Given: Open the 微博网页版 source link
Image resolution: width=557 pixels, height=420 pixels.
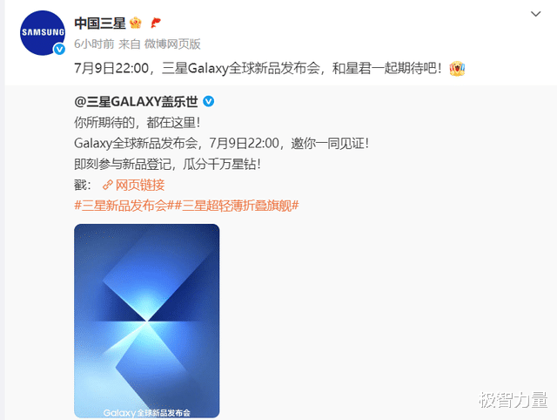Looking at the screenshot, I should point(172,44).
